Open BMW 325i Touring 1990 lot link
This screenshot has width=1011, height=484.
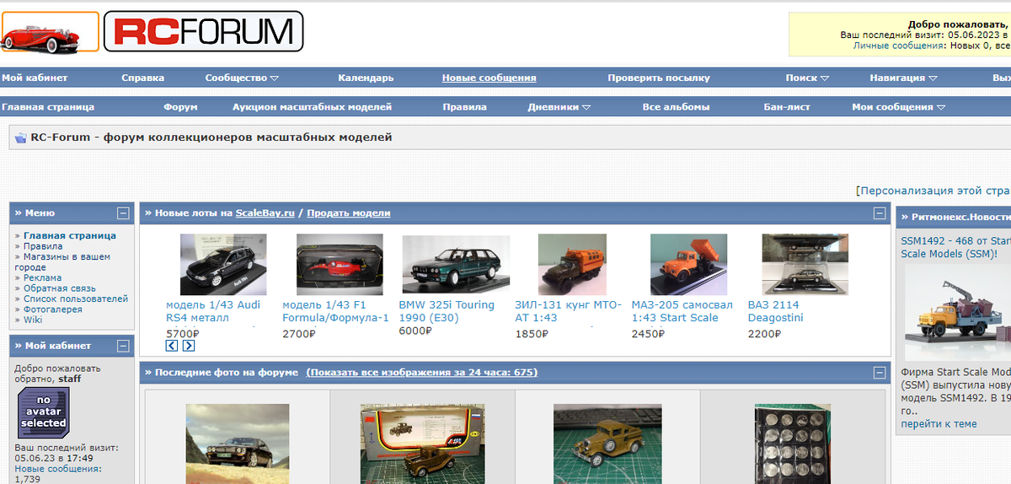[447, 311]
